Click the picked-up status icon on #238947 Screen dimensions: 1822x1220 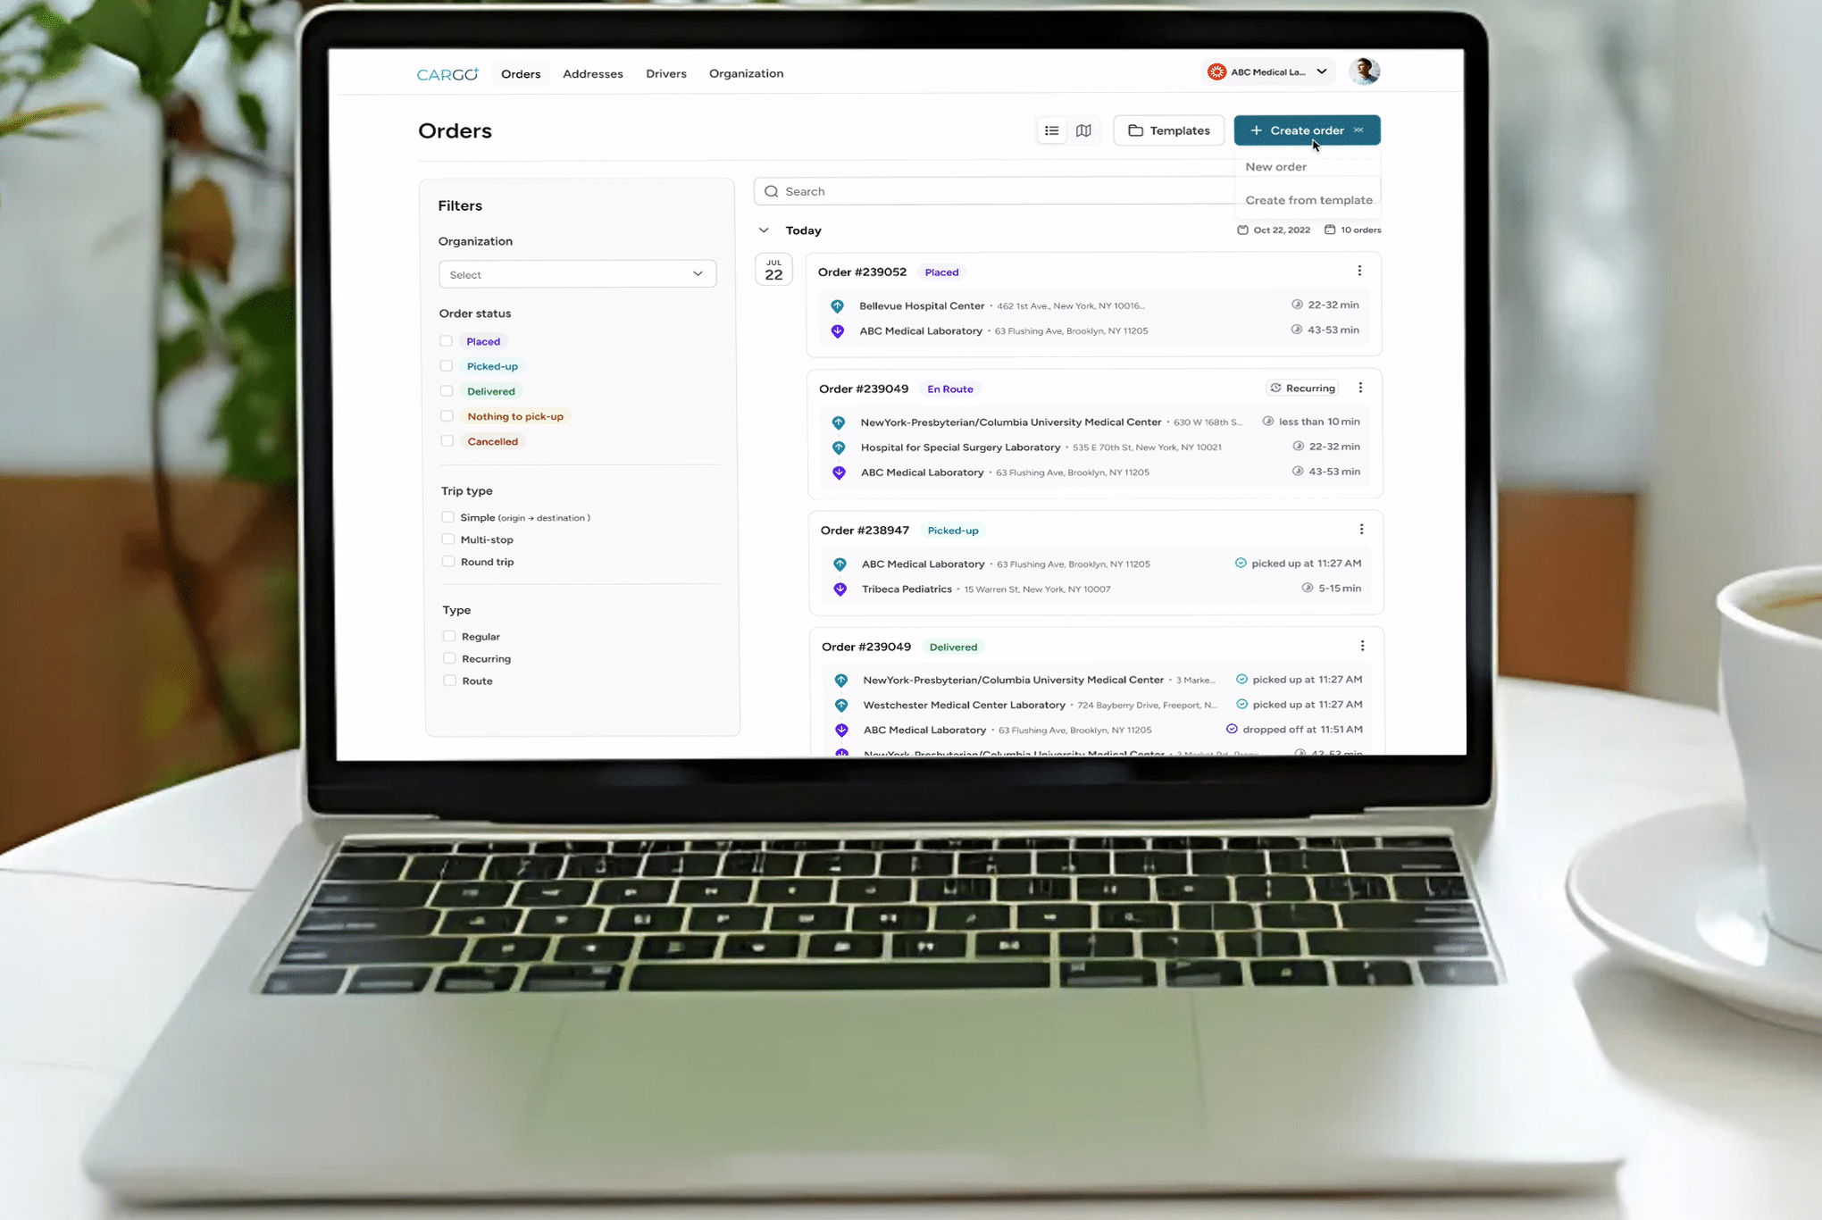click(1239, 563)
